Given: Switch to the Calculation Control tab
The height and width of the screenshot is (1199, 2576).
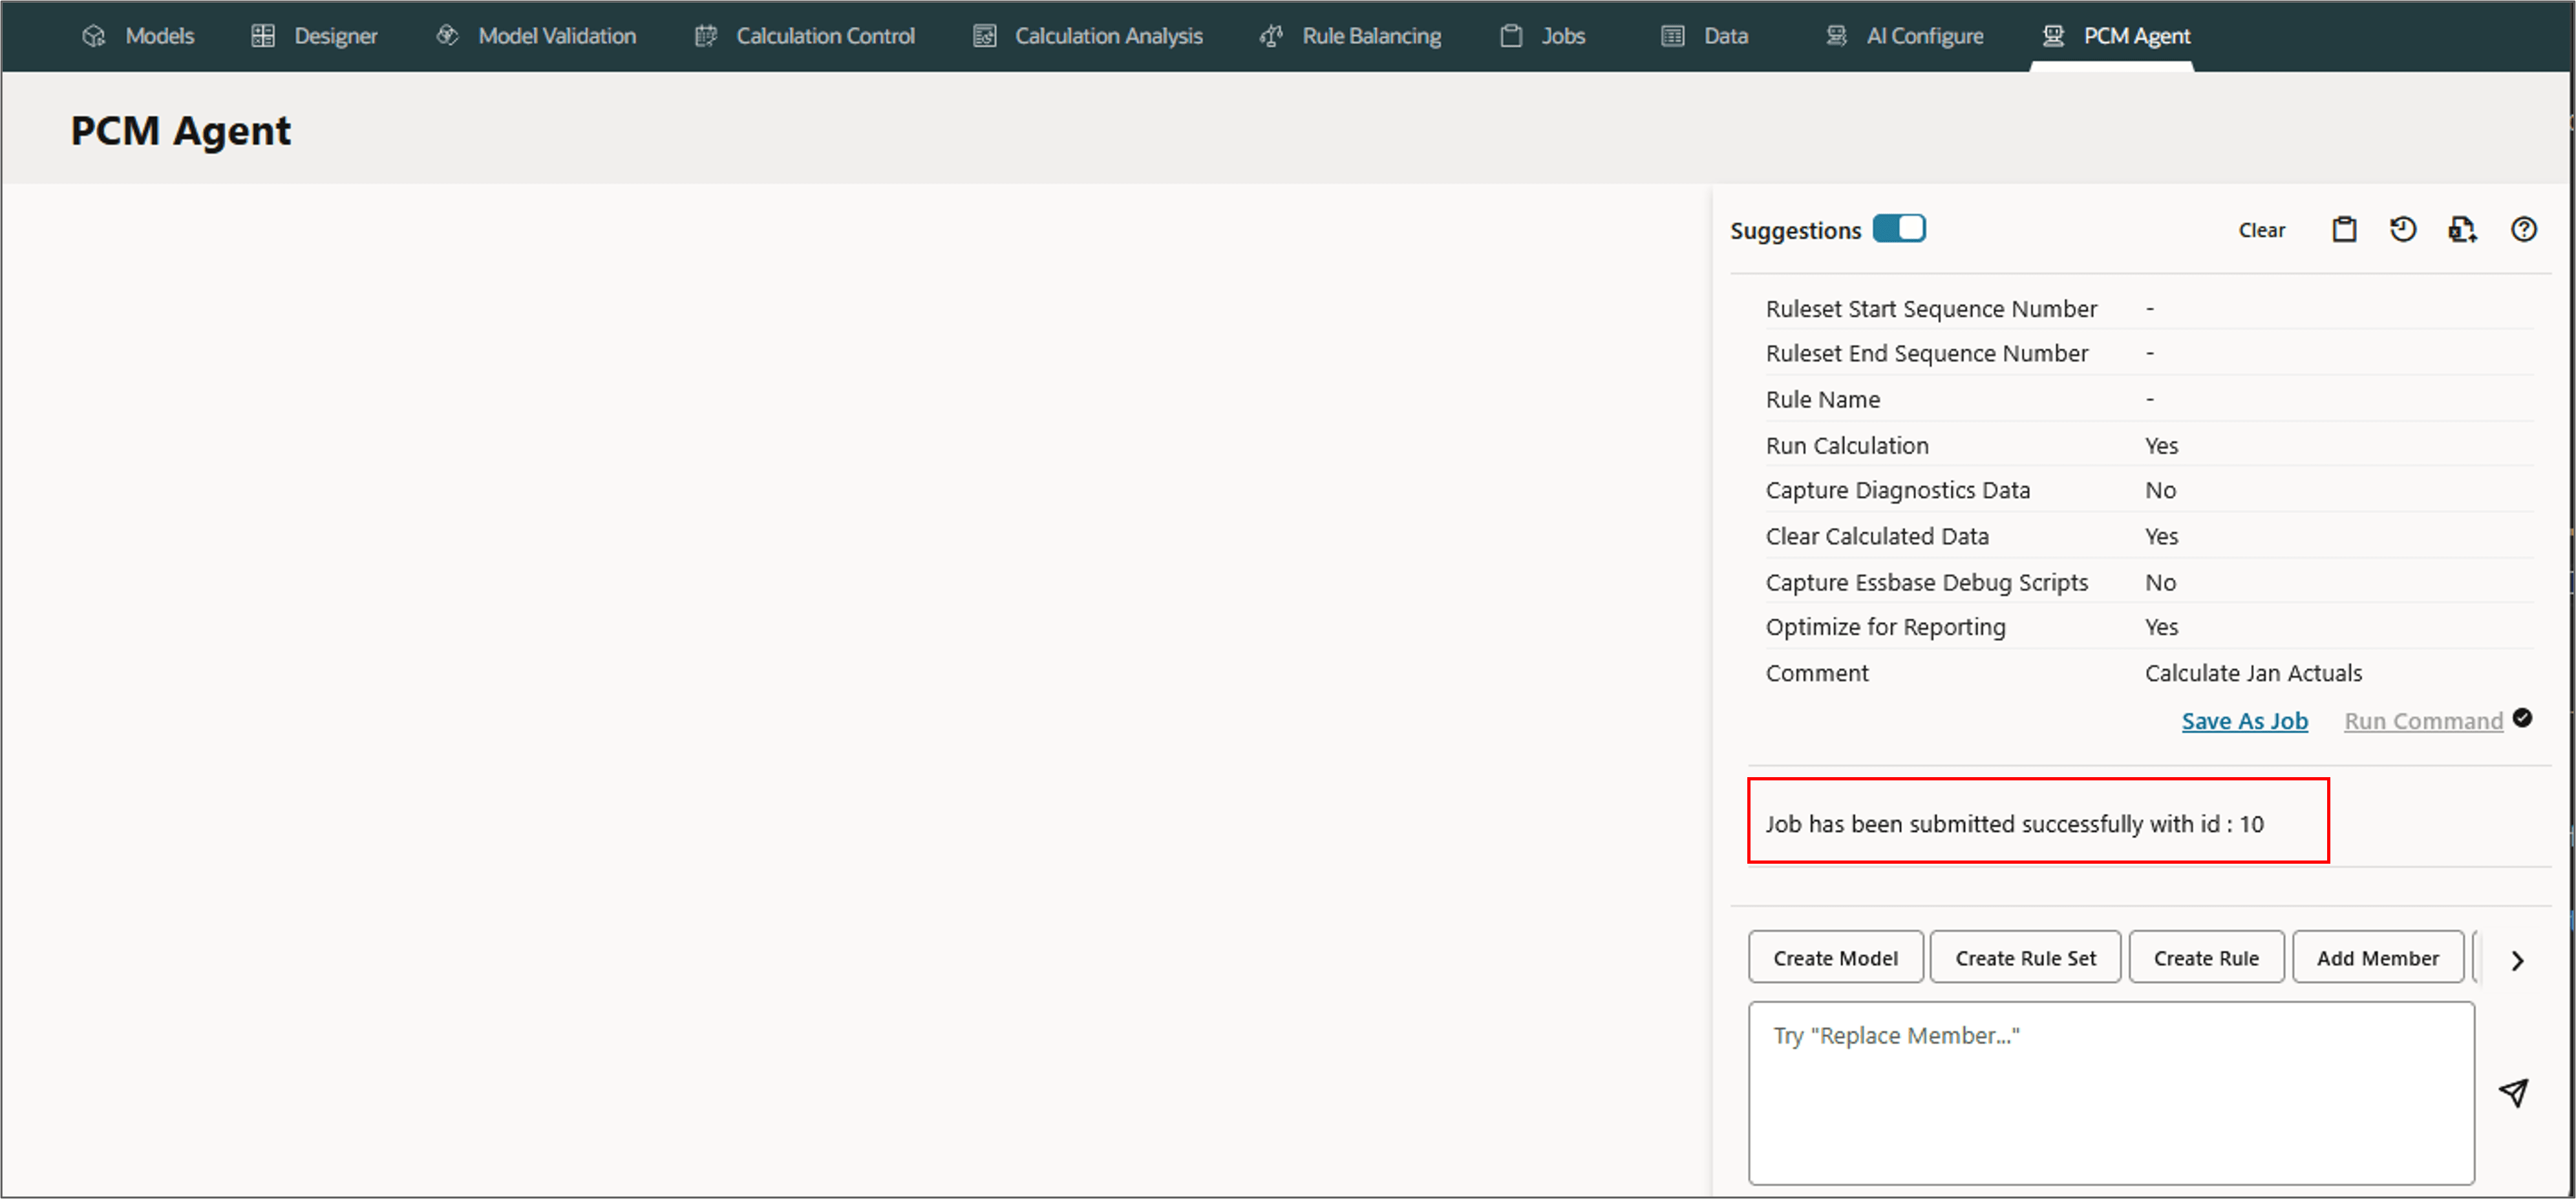Looking at the screenshot, I should pos(824,36).
